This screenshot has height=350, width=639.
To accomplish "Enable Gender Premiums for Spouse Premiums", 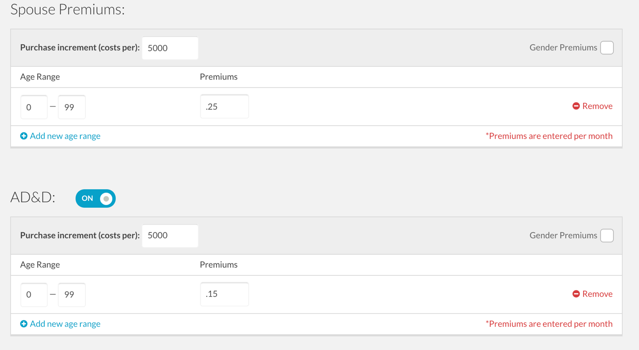I will (x=606, y=48).
